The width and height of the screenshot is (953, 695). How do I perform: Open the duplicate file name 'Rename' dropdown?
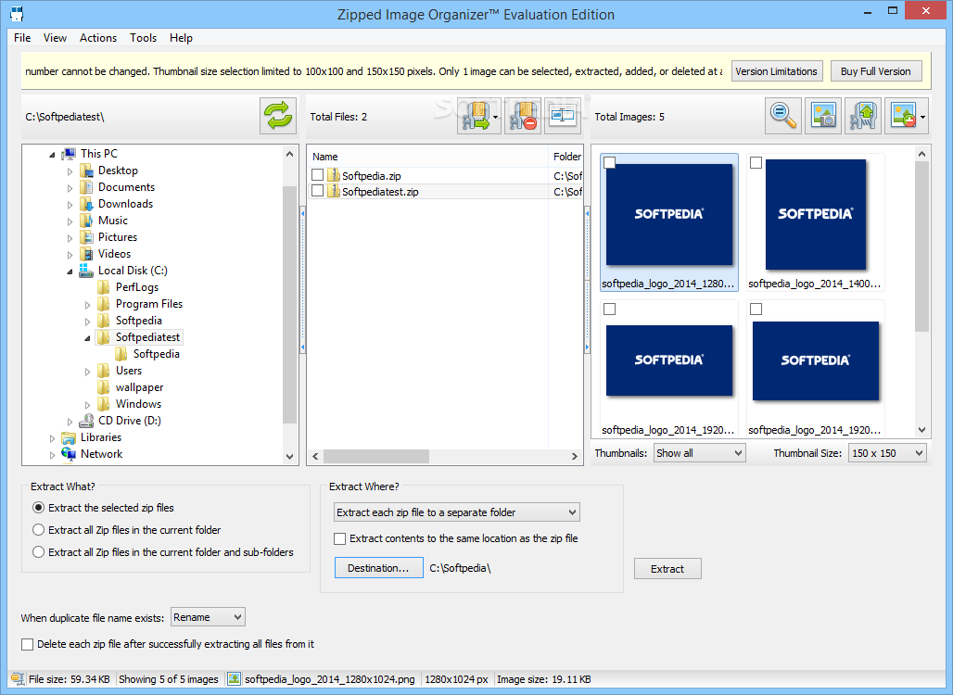coord(208,617)
